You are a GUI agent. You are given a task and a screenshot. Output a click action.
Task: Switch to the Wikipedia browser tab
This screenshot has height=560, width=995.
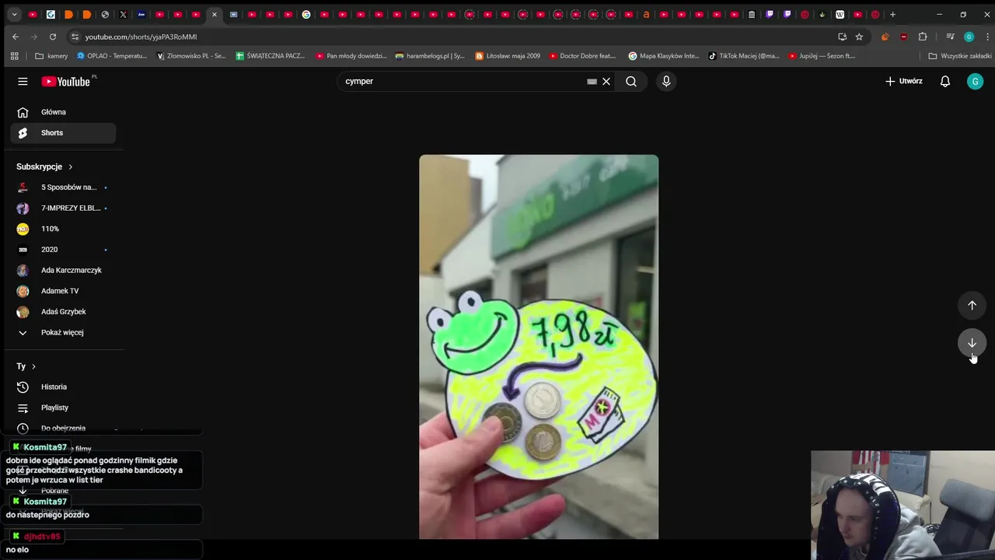click(x=840, y=14)
